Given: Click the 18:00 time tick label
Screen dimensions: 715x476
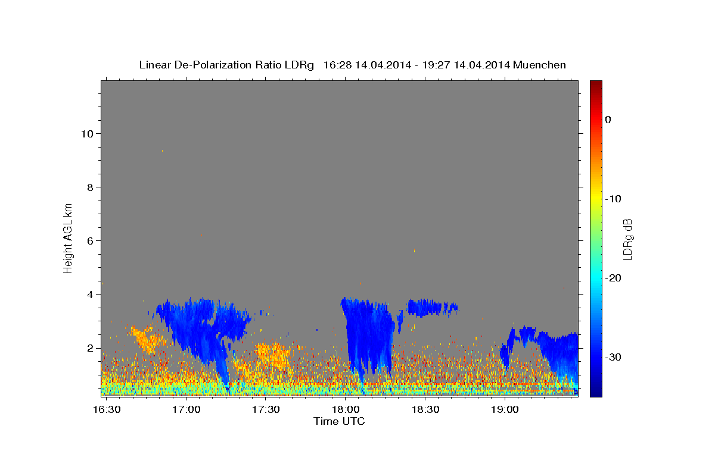Looking at the screenshot, I should tap(346, 409).
